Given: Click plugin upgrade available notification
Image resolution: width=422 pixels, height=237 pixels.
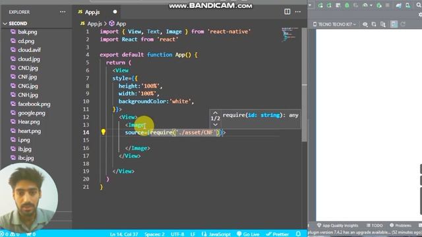Looking at the screenshot, I should point(365,232).
